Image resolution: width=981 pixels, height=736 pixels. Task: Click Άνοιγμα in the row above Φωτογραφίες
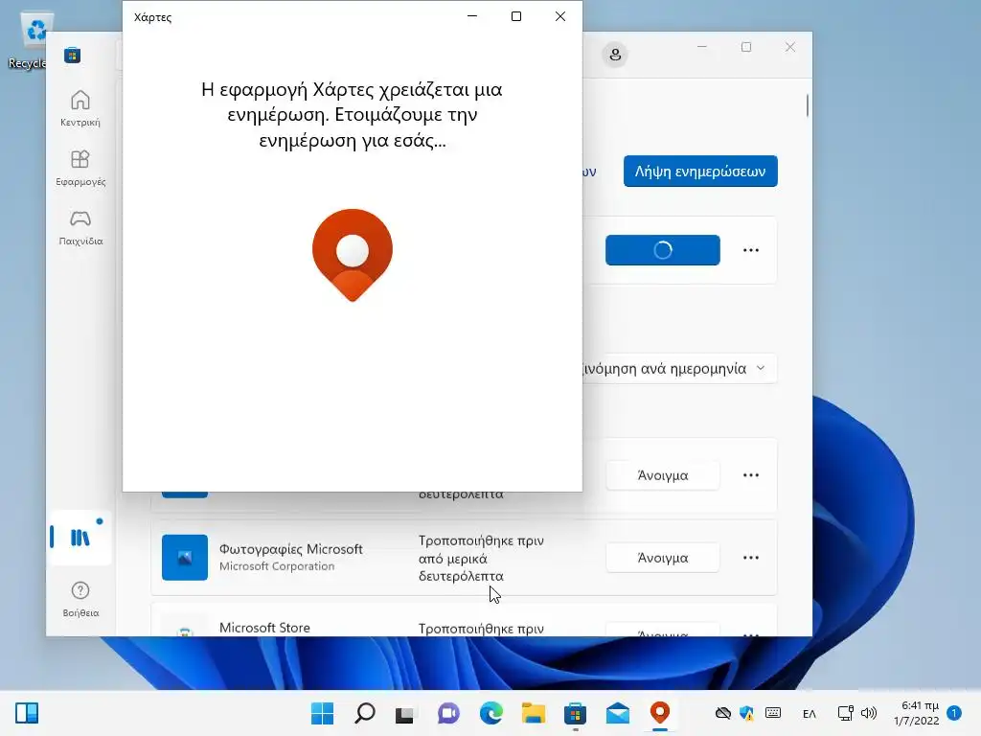(x=663, y=475)
